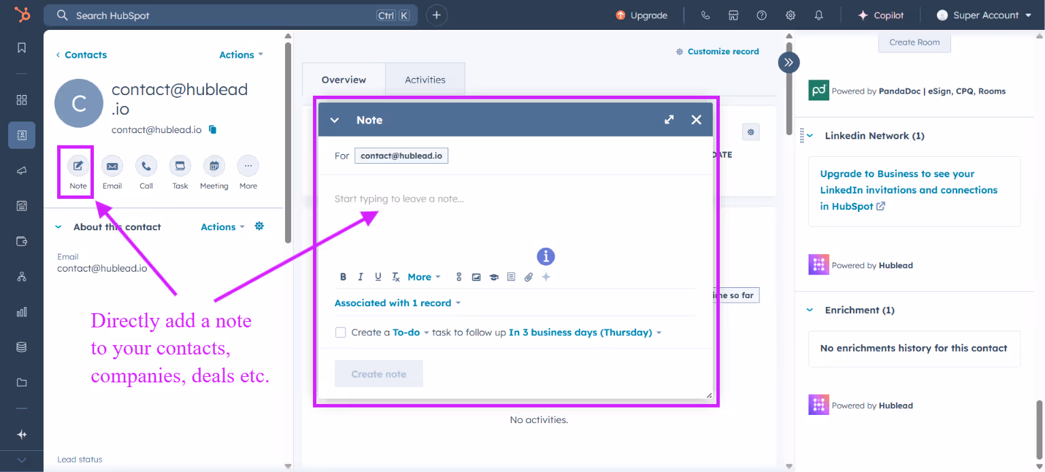The width and height of the screenshot is (1045, 472).
Task: Click the Email icon under the contact name
Action: pyautogui.click(x=112, y=166)
